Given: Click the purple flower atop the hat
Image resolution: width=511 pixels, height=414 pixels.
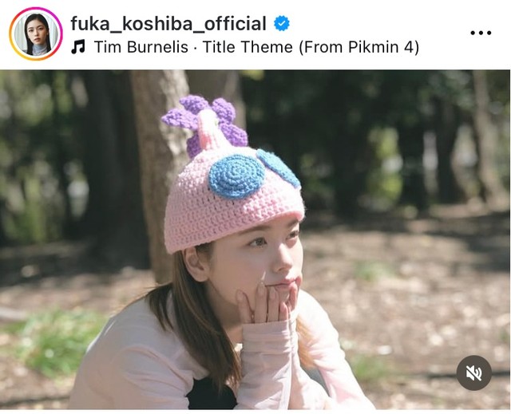Looking at the screenshot, I should [205, 124].
